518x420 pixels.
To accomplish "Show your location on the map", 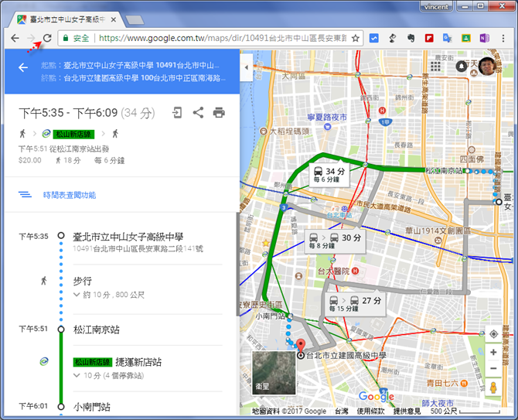I will (x=493, y=334).
